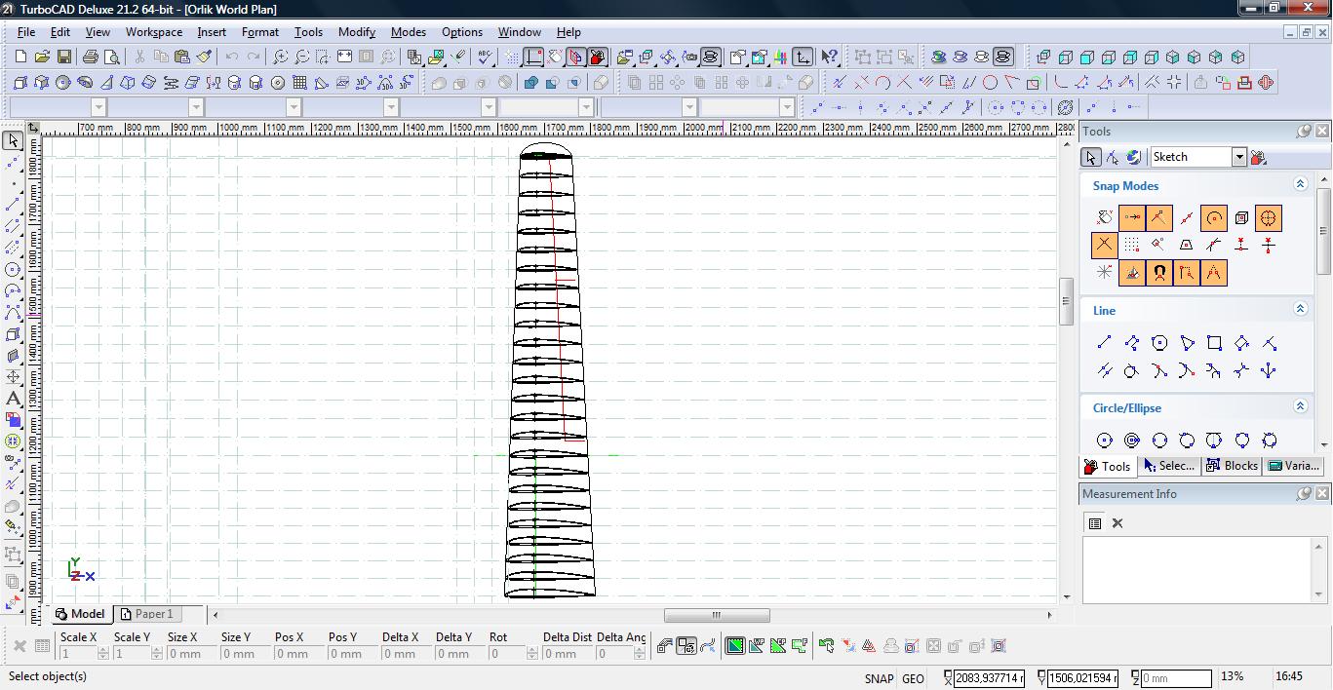
Task: Collapse the Snap Modes section
Action: (1299, 184)
